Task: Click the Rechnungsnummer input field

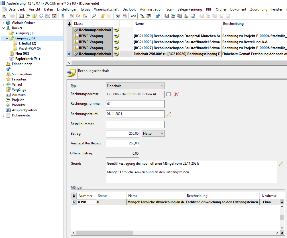Action: click(135, 104)
